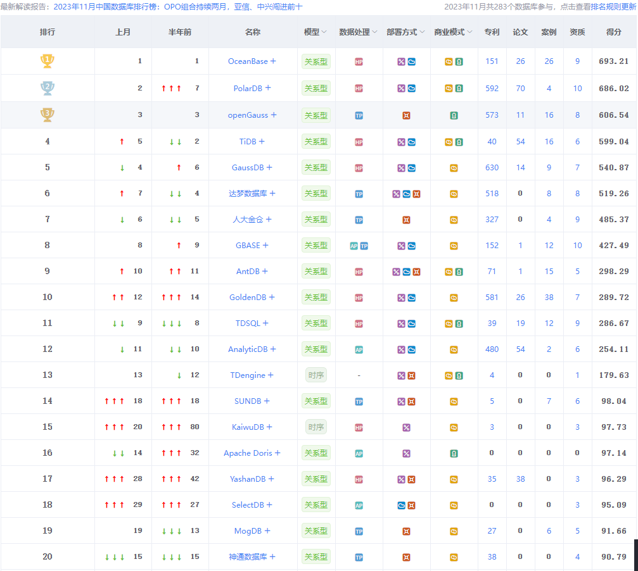Click paper count 70 for PolarDB
The width and height of the screenshot is (638, 571).
click(520, 88)
